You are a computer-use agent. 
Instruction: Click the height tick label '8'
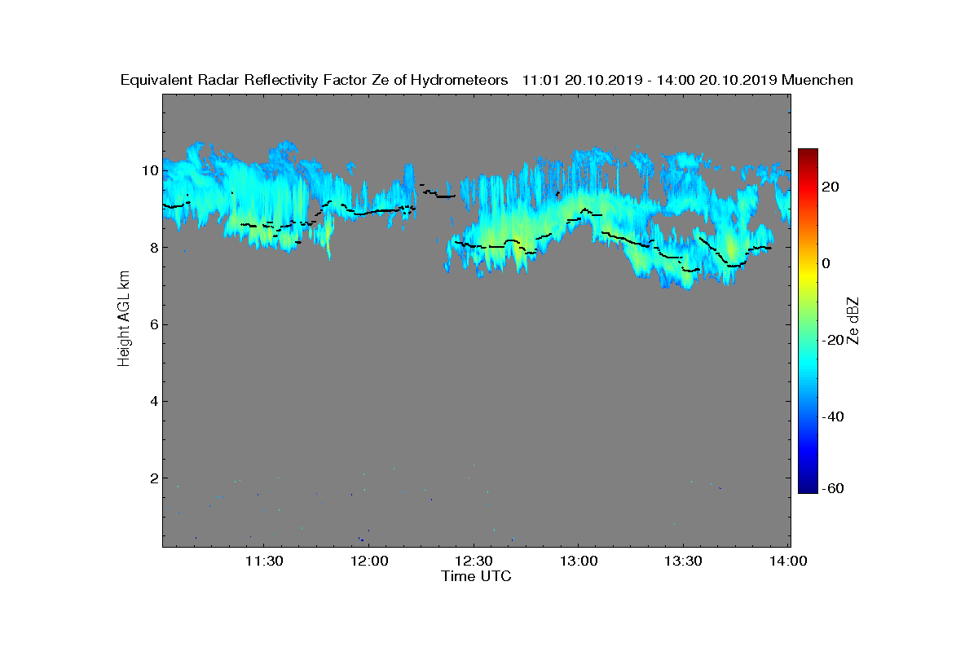coord(153,248)
